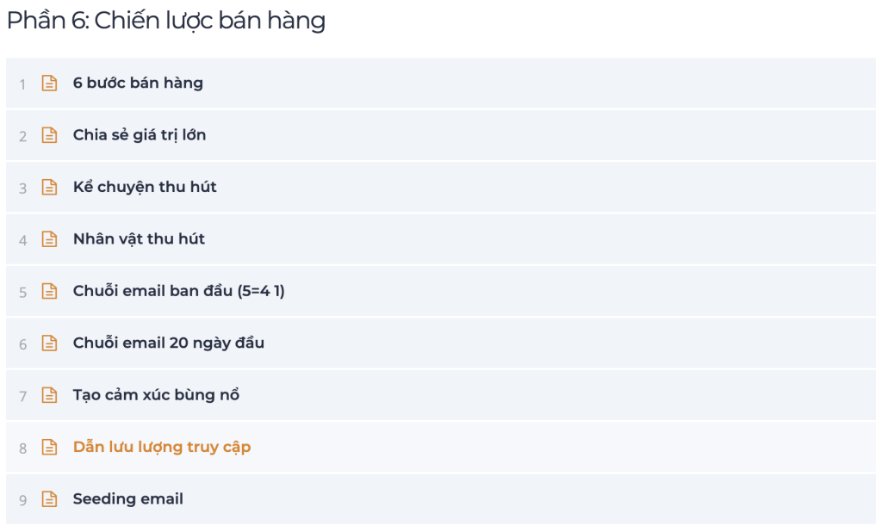Image resolution: width=882 pixels, height=532 pixels.
Task: Open "Chuỗi email ban đầu (5=4 1)" lesson
Action: pos(178,291)
